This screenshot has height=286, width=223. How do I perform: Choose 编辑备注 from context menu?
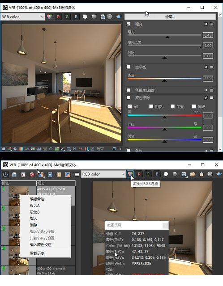click(37, 199)
